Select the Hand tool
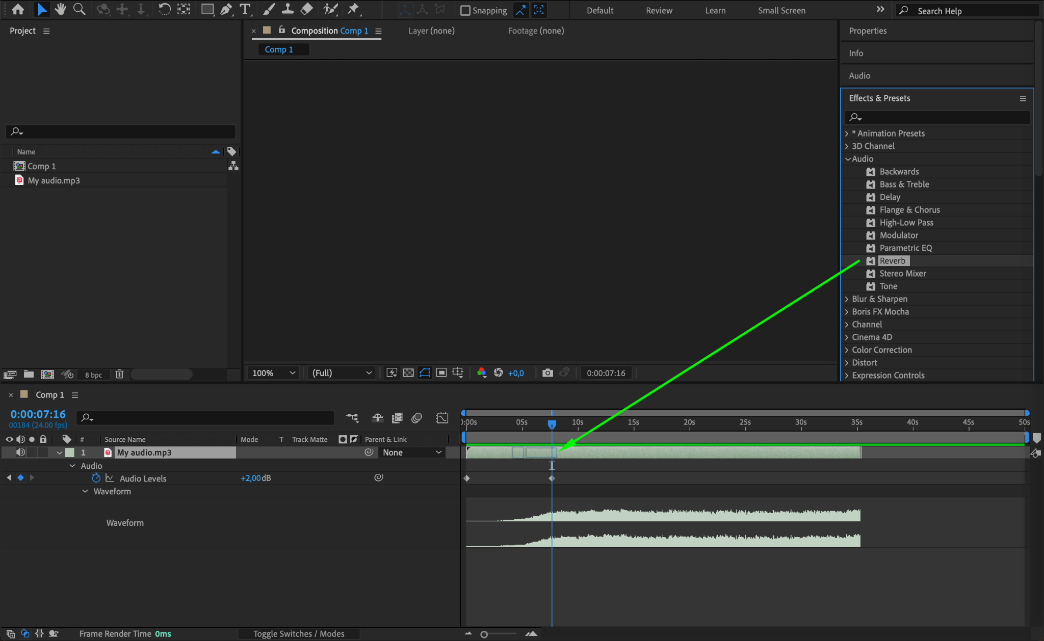The image size is (1044, 641). [x=60, y=9]
